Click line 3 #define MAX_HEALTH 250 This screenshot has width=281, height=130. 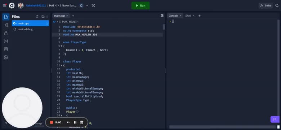80,35
